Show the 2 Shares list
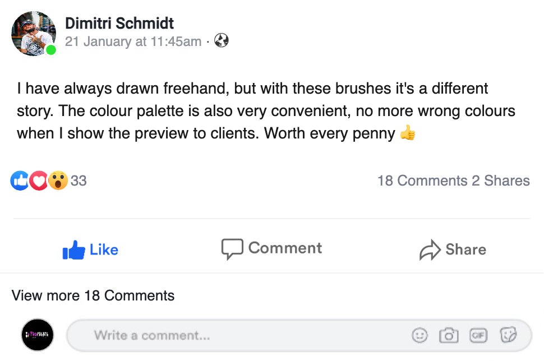 (x=500, y=180)
